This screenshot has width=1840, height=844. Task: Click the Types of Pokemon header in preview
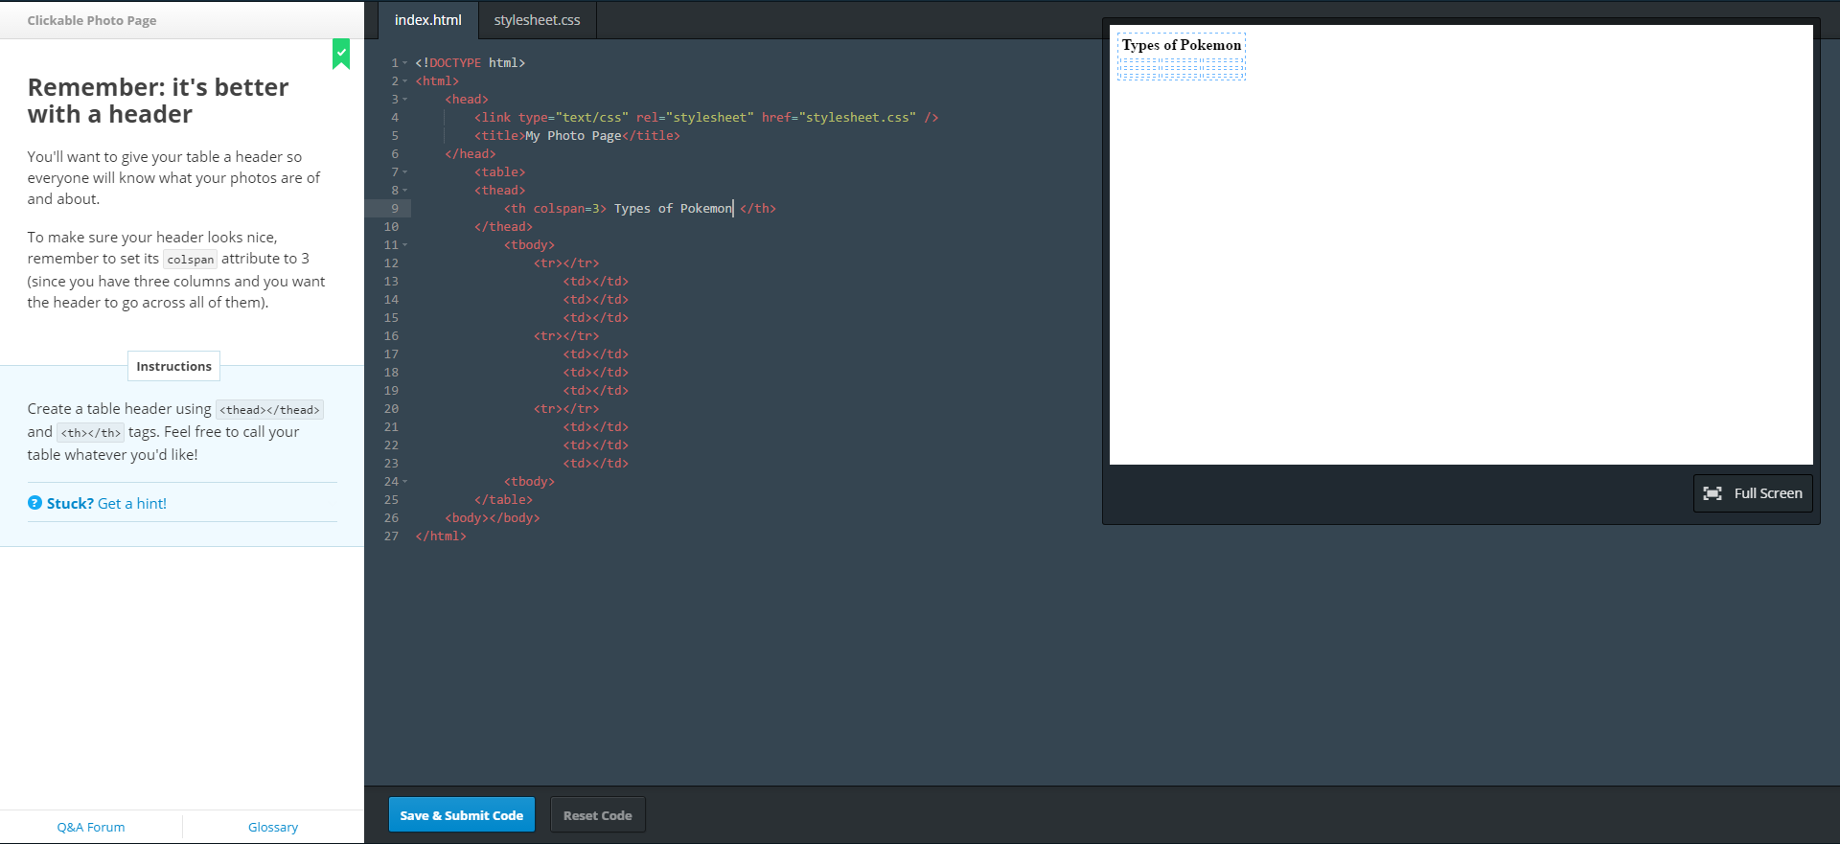1181,45
